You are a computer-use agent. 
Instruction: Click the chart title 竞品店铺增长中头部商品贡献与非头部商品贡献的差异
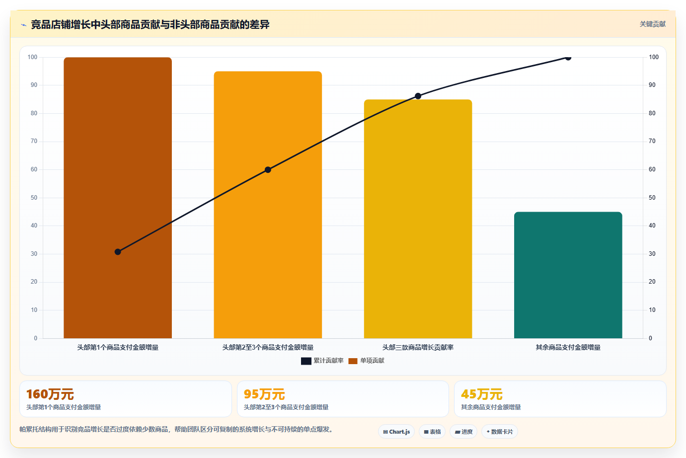150,24
